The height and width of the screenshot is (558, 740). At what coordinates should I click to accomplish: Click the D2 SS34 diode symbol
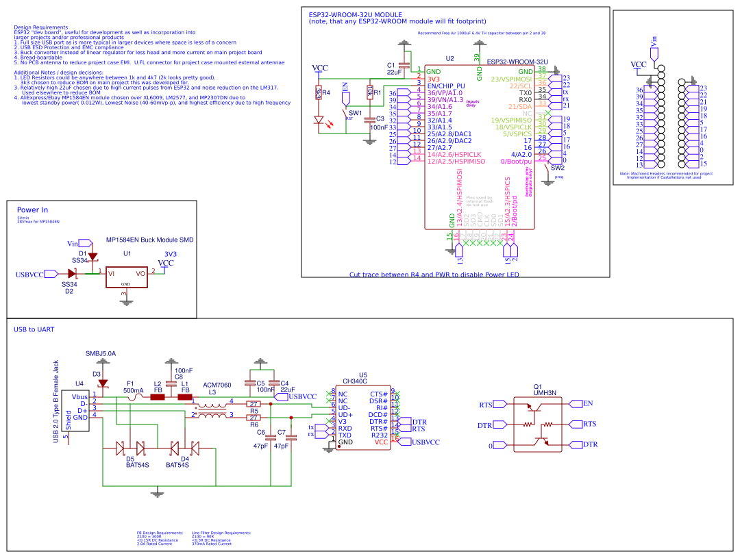[72, 274]
